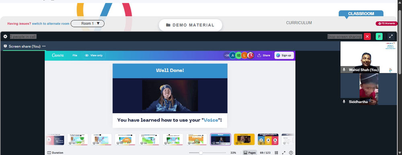Click Wahid Shah's microphone icon
This screenshot has height=155, width=402.
coord(344,70)
